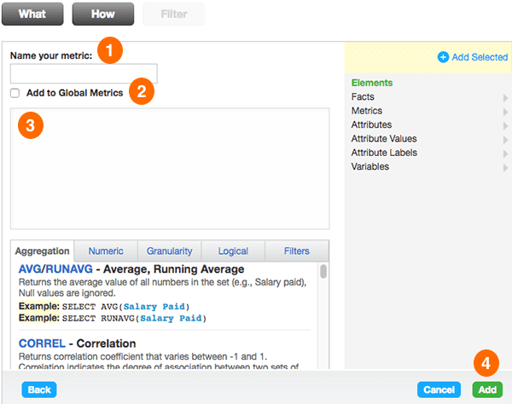Expand the Attribute Values arrow
The width and height of the screenshot is (512, 404).
(506, 139)
